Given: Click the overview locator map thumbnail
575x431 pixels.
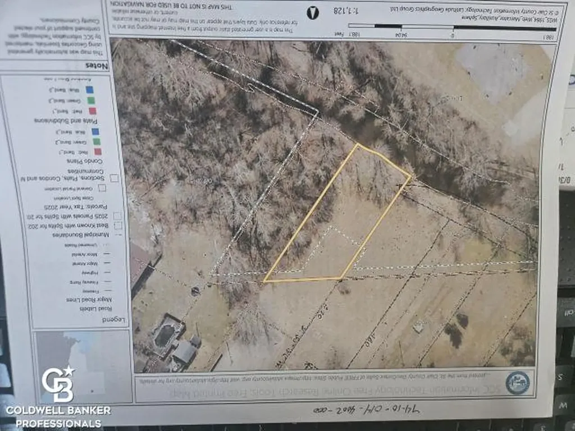Looking at the screenshot, I should coord(84,366).
